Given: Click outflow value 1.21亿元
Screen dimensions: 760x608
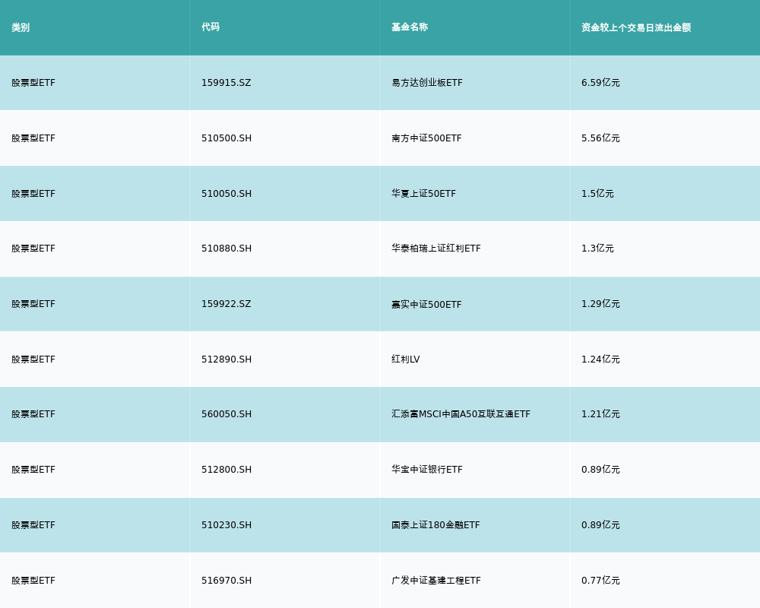Looking at the screenshot, I should pos(600,414).
